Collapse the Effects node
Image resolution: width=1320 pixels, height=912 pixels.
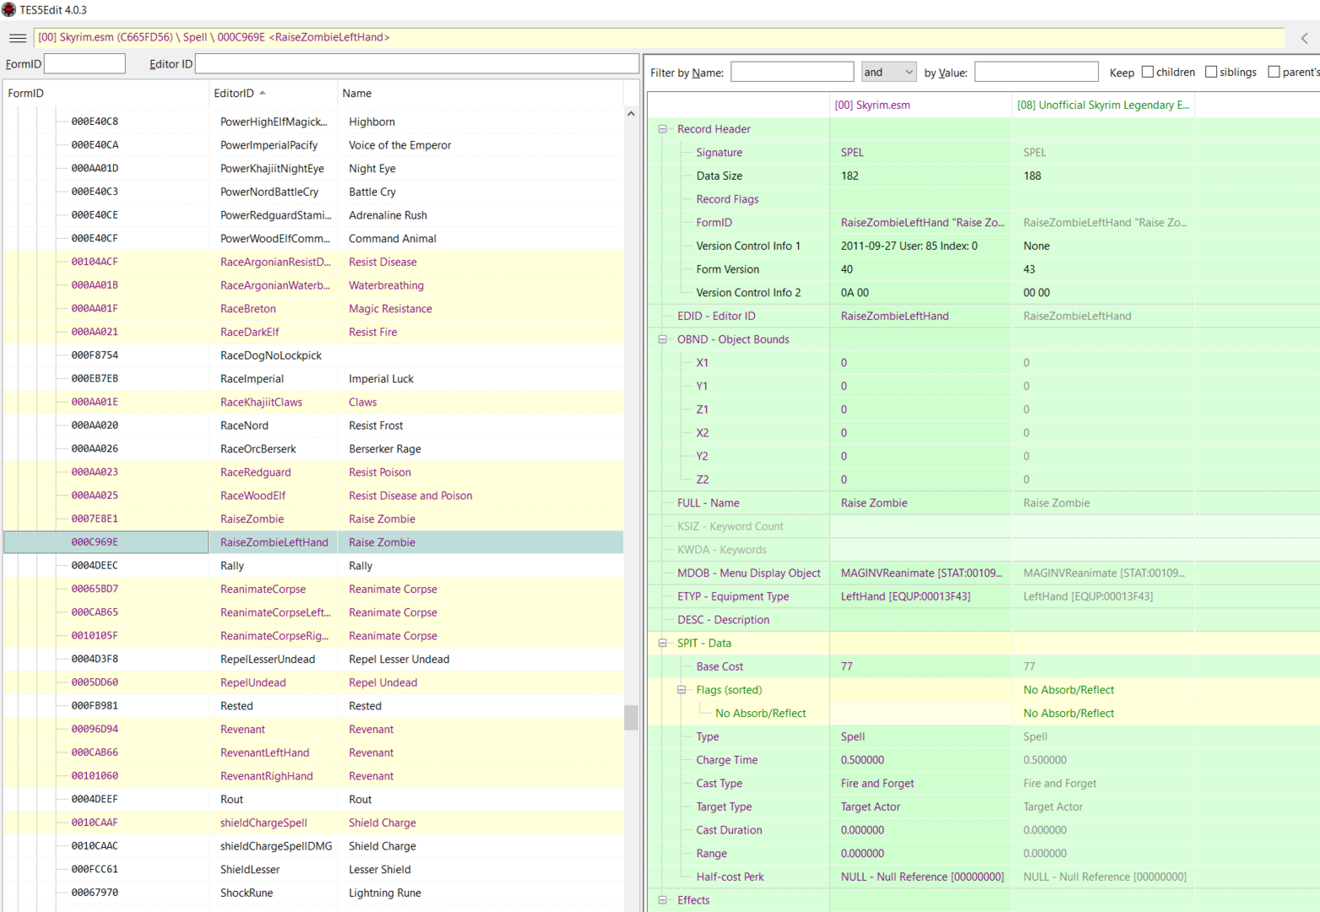pos(663,900)
